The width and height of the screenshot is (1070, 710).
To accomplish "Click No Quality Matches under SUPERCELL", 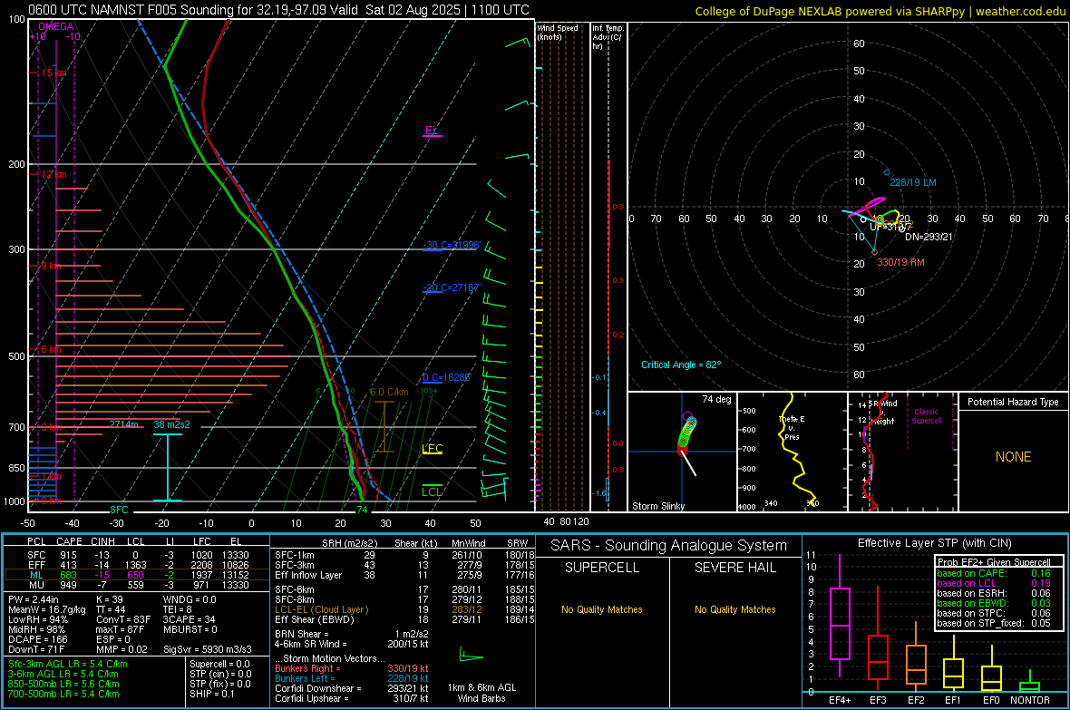I will [x=602, y=609].
